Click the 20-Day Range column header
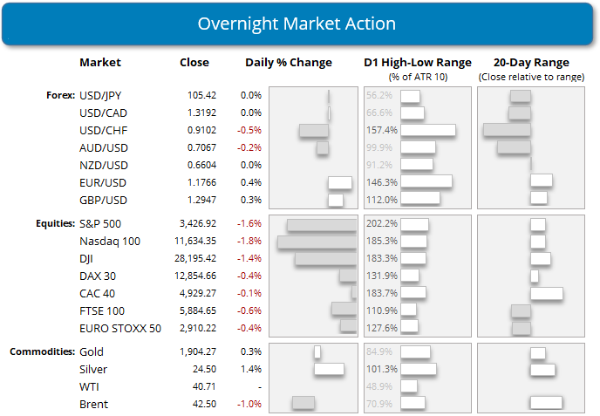 [x=530, y=62]
